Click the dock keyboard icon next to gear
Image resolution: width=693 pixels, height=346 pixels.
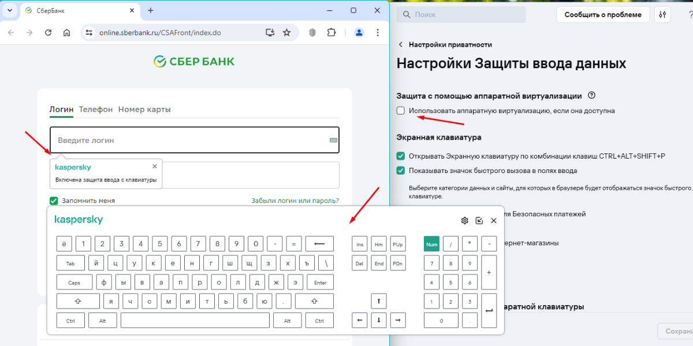click(479, 220)
